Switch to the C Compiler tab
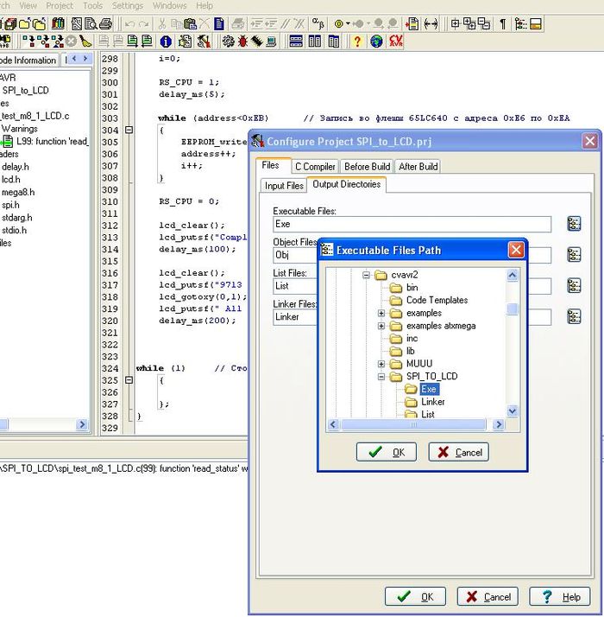 pyautogui.click(x=314, y=166)
